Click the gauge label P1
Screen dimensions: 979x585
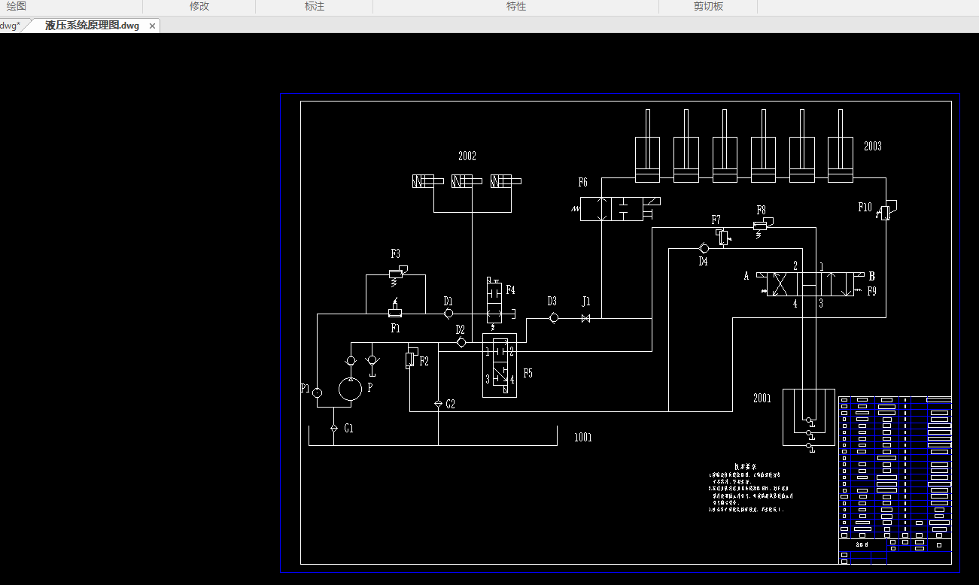click(305, 389)
